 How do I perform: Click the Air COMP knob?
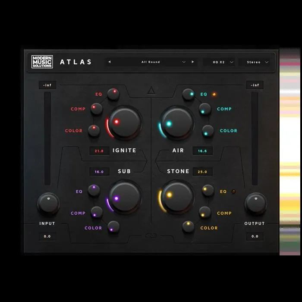[x=205, y=109]
